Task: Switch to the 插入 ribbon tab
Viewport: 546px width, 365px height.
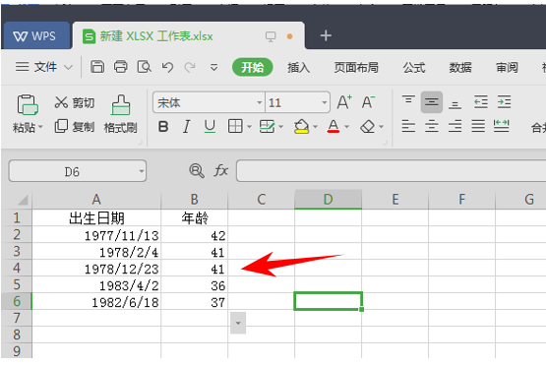Action: click(x=298, y=67)
